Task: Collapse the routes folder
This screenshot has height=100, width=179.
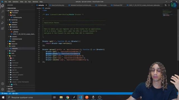Action: click(13, 46)
